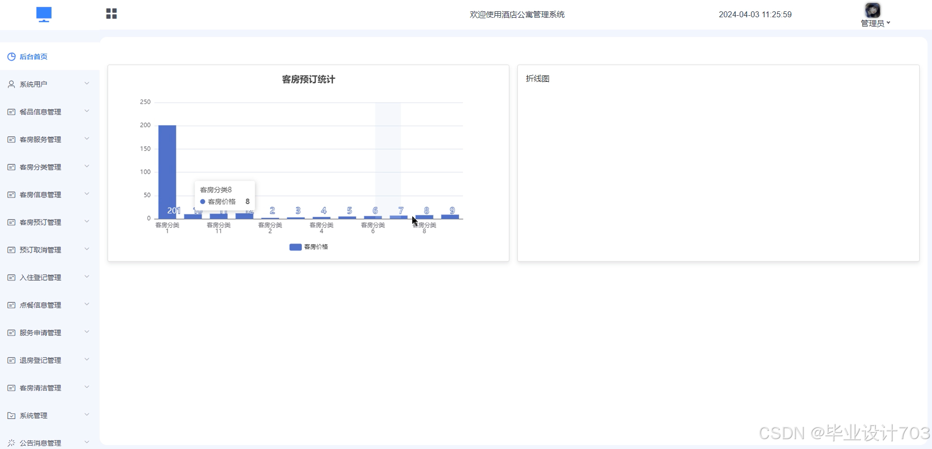Expand the 退房登记管理 chevron
The width and height of the screenshot is (932, 449).
coord(87,359)
